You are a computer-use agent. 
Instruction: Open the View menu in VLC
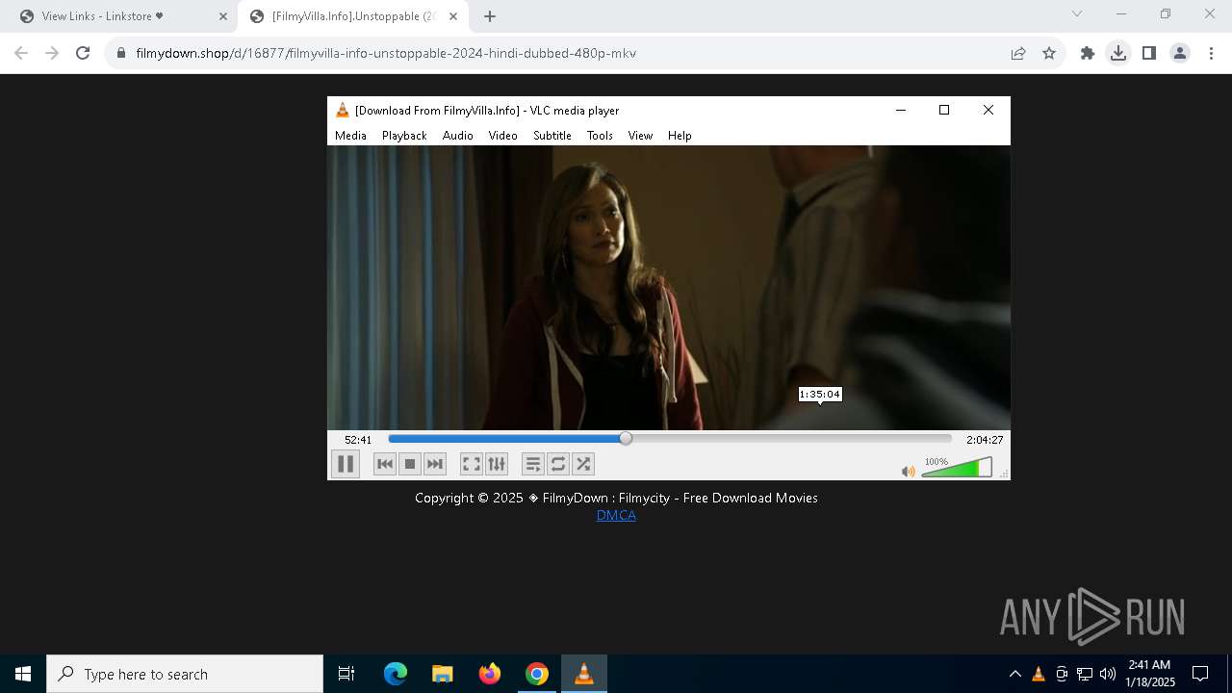(640, 136)
